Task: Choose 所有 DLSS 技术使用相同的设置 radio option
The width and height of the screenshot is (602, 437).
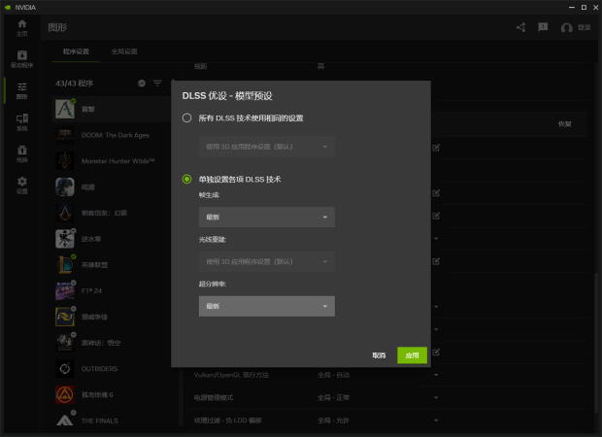Action: [187, 118]
